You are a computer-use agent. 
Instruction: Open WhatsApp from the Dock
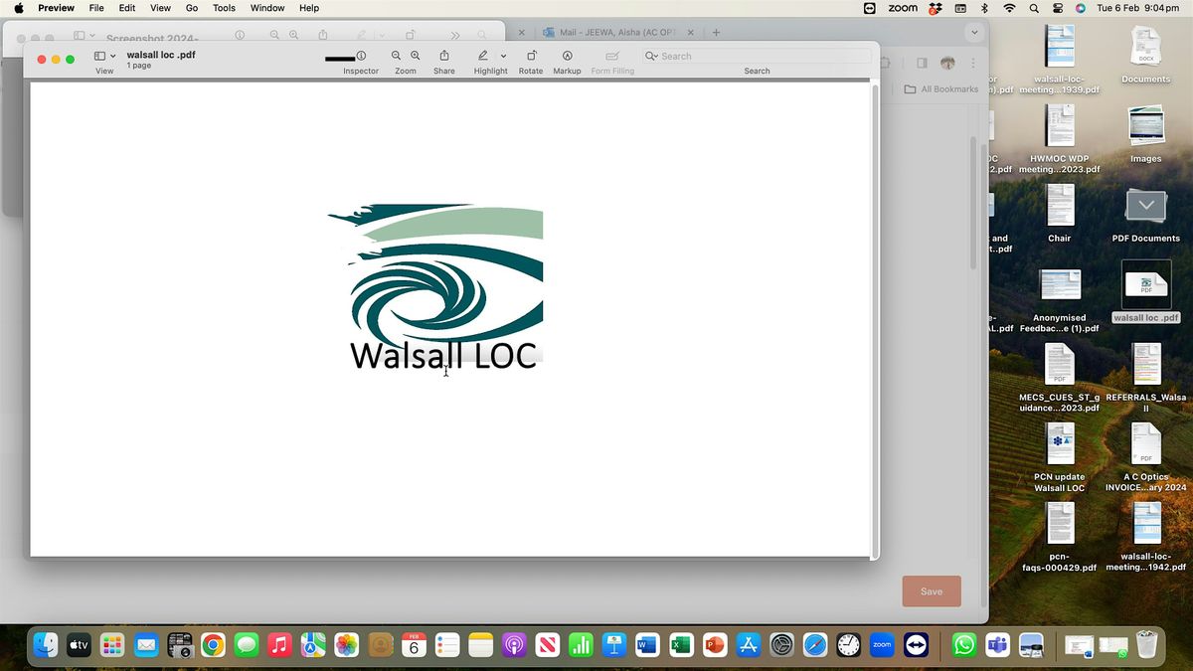tap(963, 645)
